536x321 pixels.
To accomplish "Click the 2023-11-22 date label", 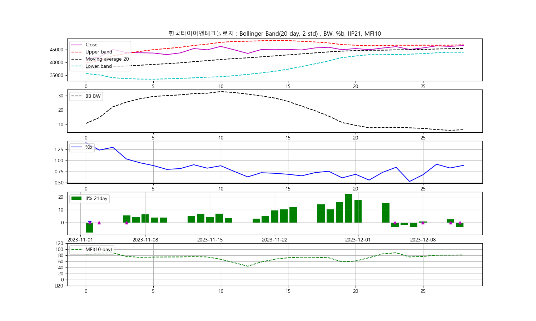I will click(275, 240).
